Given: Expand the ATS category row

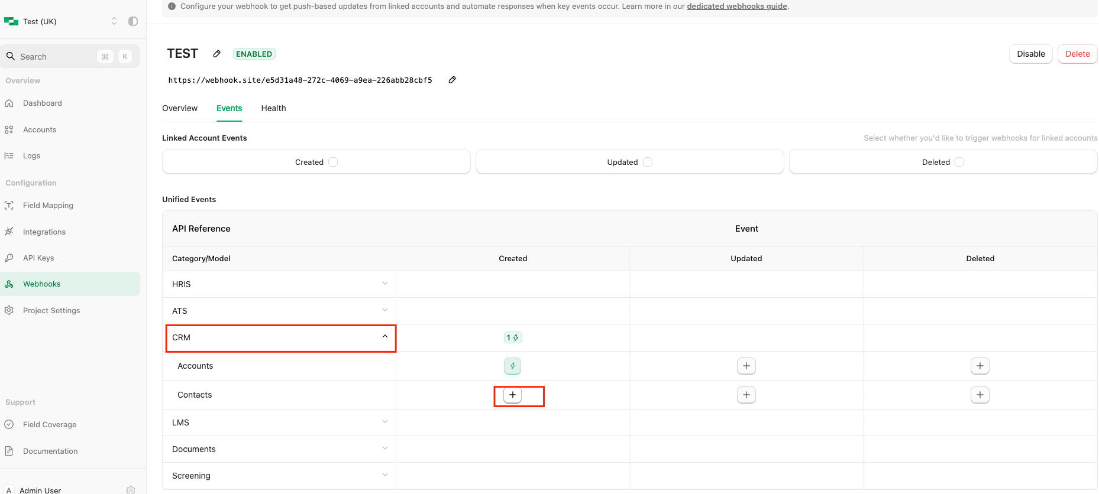Looking at the screenshot, I should pyautogui.click(x=279, y=311).
